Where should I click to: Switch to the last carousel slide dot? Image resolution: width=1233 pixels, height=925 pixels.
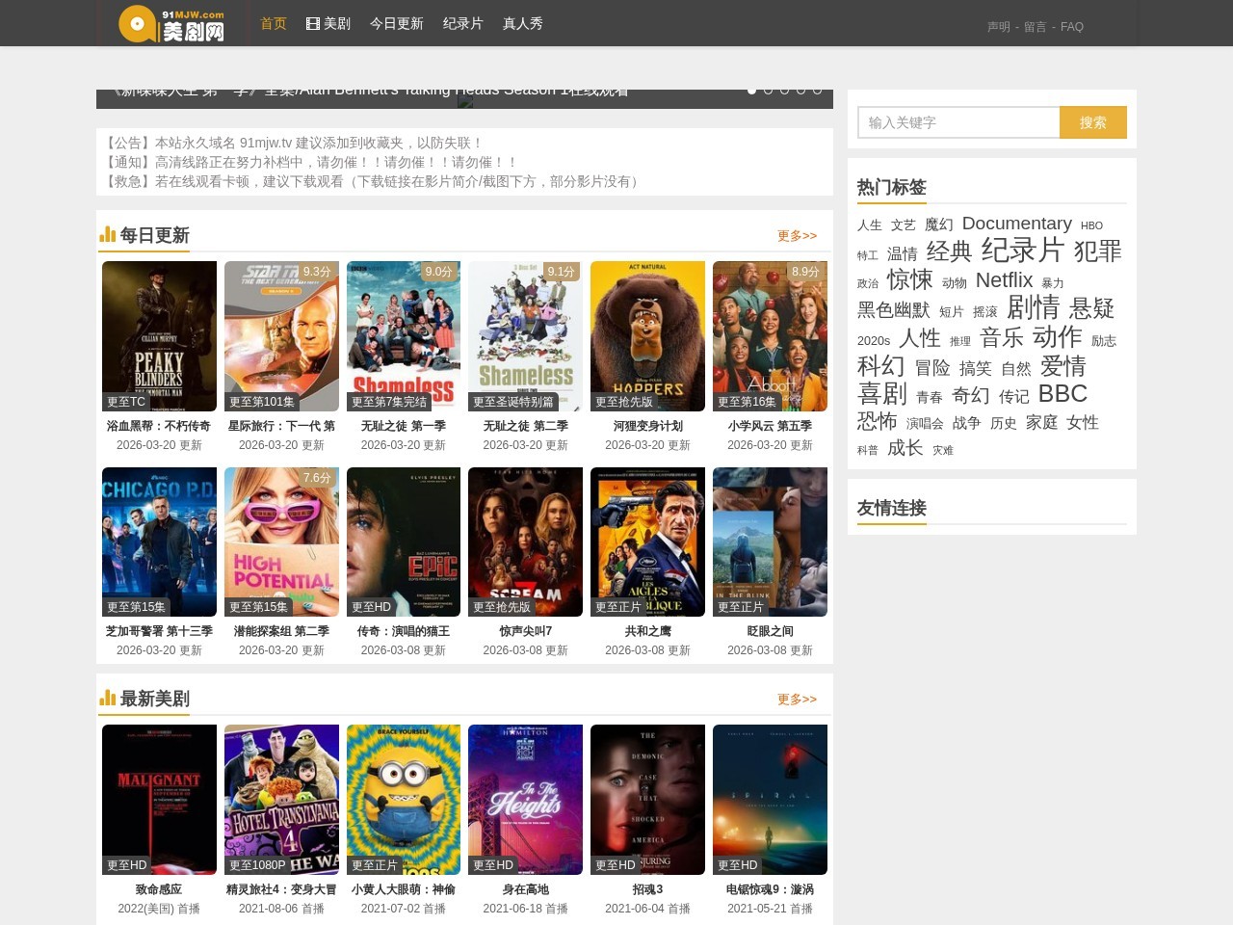pyautogui.click(x=817, y=90)
